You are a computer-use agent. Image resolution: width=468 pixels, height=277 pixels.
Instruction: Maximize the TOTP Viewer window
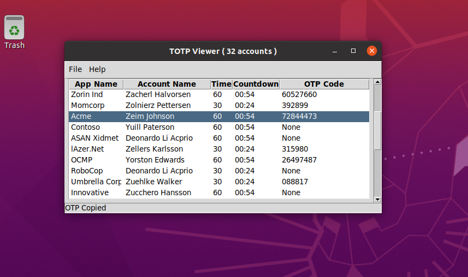(353, 51)
